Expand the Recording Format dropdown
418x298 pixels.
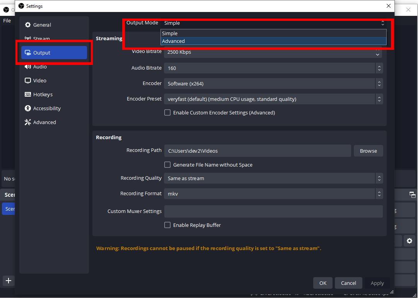click(x=273, y=194)
